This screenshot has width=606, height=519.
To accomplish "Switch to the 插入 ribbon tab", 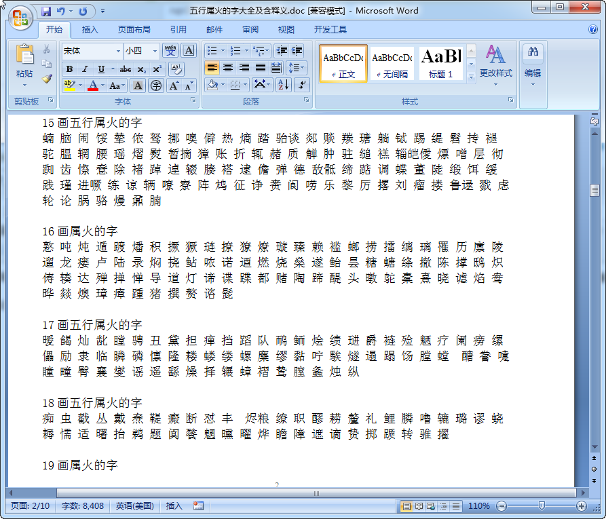I will pos(90,30).
